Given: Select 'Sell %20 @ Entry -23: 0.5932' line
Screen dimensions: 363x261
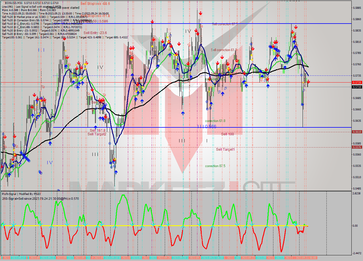Looking at the screenshot, I should coord(41,30).
